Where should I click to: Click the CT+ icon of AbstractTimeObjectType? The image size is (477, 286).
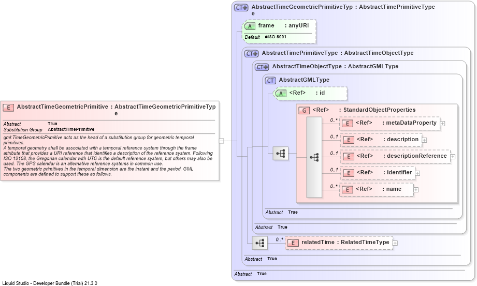click(262, 67)
